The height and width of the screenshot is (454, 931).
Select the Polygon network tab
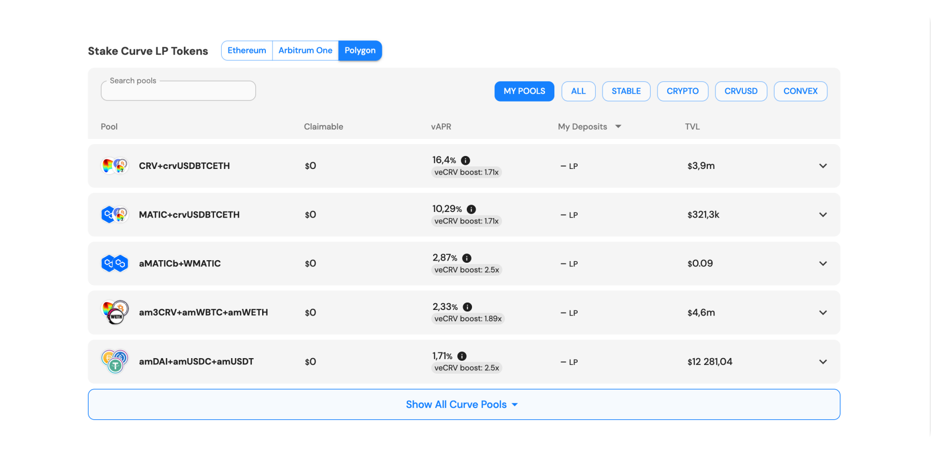360,50
